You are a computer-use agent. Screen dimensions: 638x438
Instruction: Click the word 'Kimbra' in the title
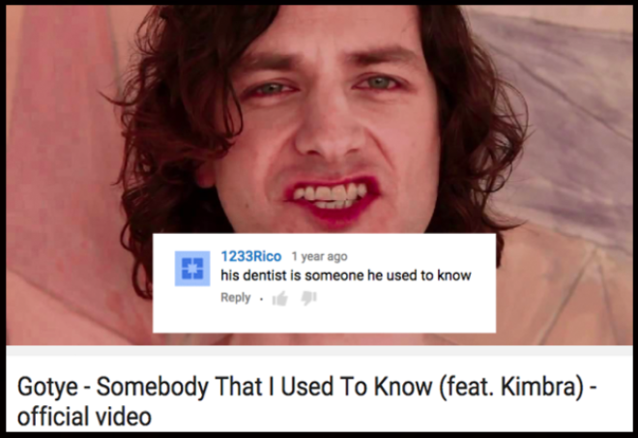537,386
